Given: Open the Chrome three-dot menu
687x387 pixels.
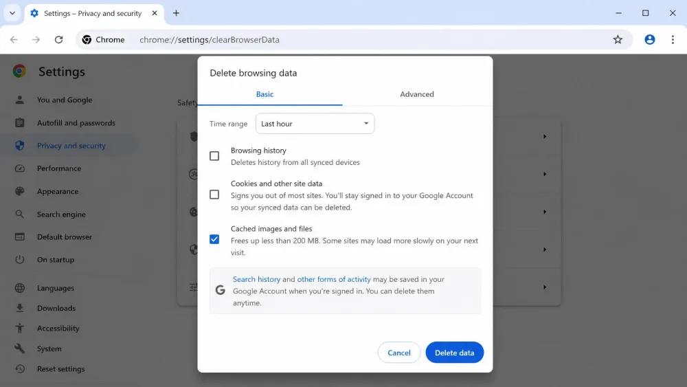Looking at the screenshot, I should point(673,39).
